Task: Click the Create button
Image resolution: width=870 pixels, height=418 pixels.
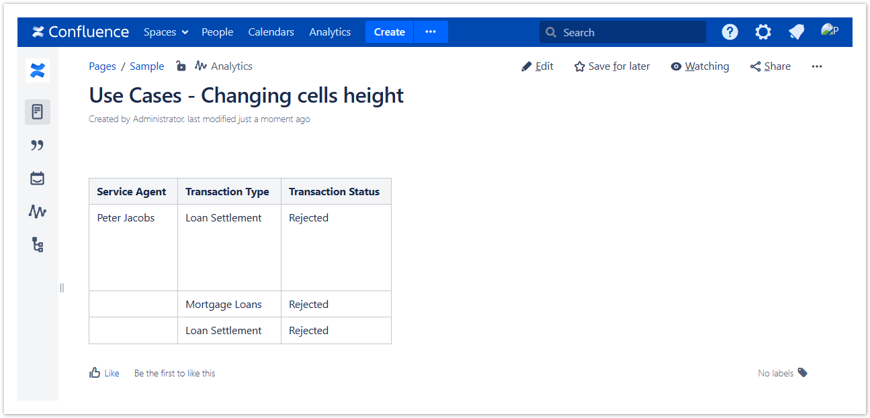Action: click(x=389, y=32)
